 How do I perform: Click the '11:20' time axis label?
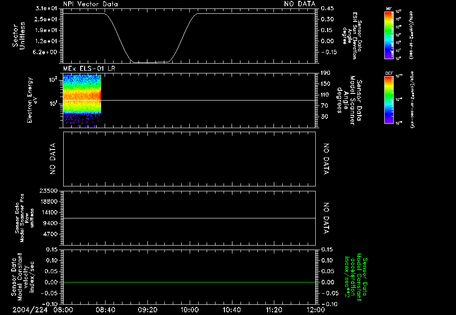(x=274, y=310)
